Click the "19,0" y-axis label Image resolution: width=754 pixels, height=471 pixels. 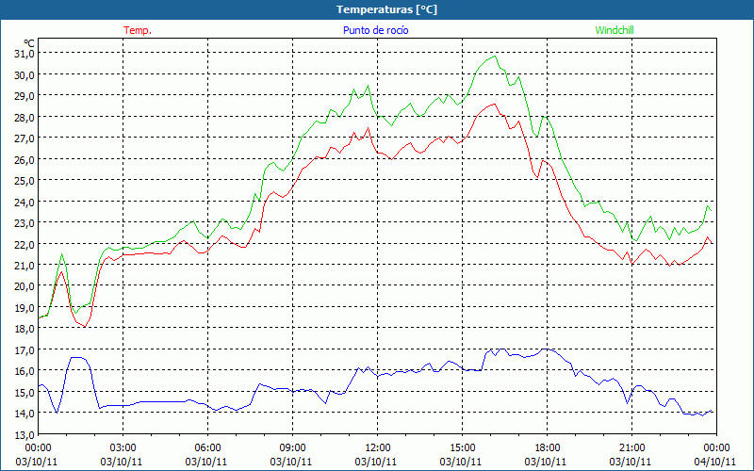[x=25, y=307]
